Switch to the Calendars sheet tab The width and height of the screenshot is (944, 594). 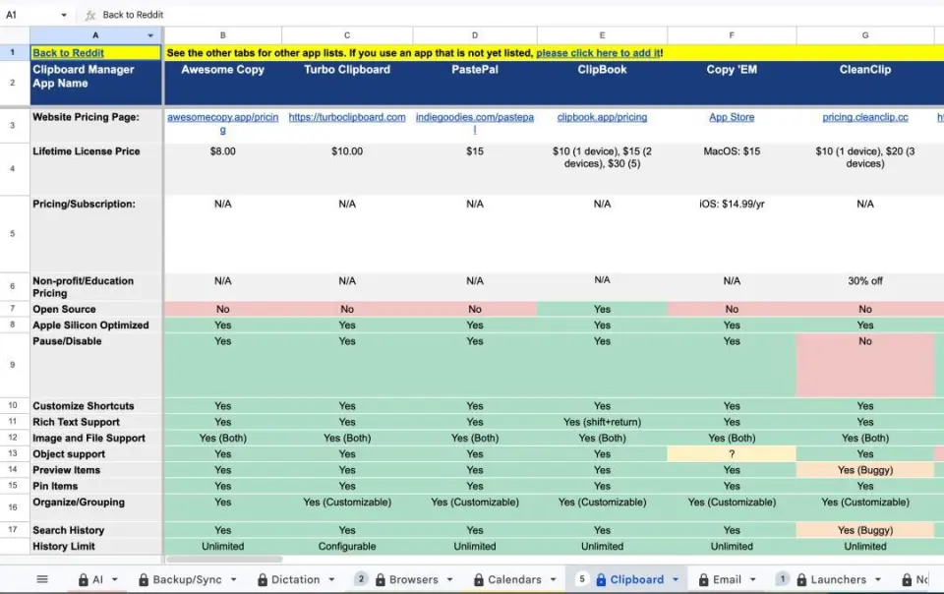point(514,579)
